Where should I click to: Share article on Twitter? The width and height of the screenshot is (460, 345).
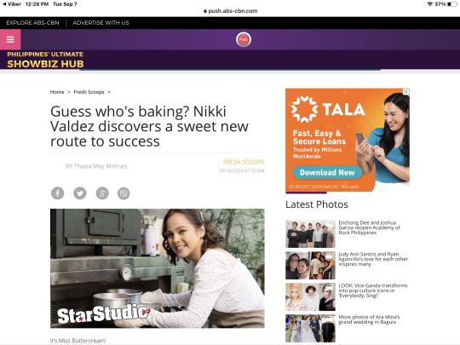(x=80, y=193)
